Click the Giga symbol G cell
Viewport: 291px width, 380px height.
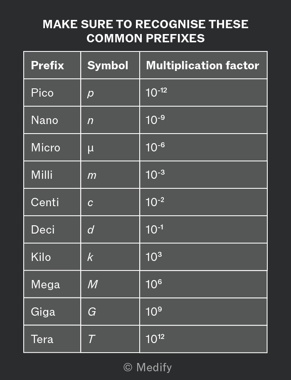click(x=110, y=312)
